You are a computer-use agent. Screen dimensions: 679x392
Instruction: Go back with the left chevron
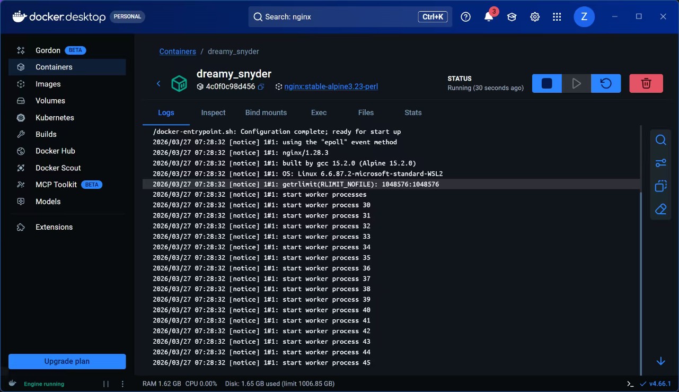pyautogui.click(x=158, y=83)
